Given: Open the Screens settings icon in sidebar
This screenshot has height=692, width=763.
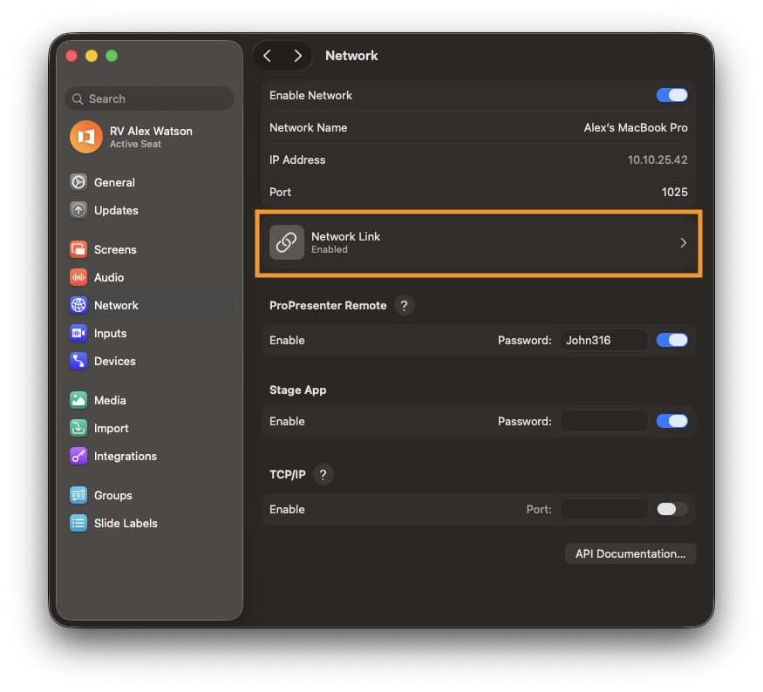Looking at the screenshot, I should pos(78,249).
